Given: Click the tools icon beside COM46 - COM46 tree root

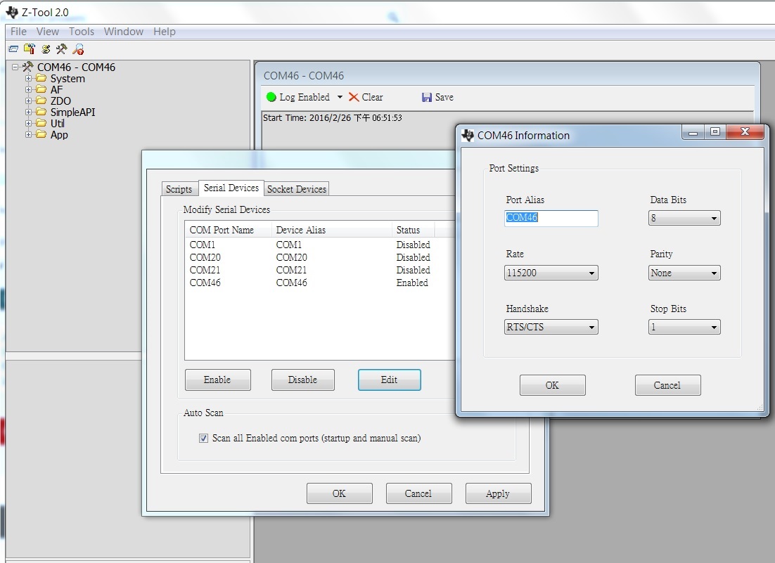Looking at the screenshot, I should coord(28,67).
